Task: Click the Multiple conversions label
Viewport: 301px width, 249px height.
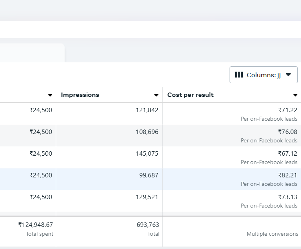Action: tap(273, 234)
